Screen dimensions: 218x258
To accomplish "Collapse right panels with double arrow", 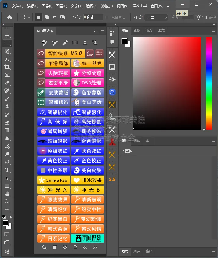I will [214, 24].
